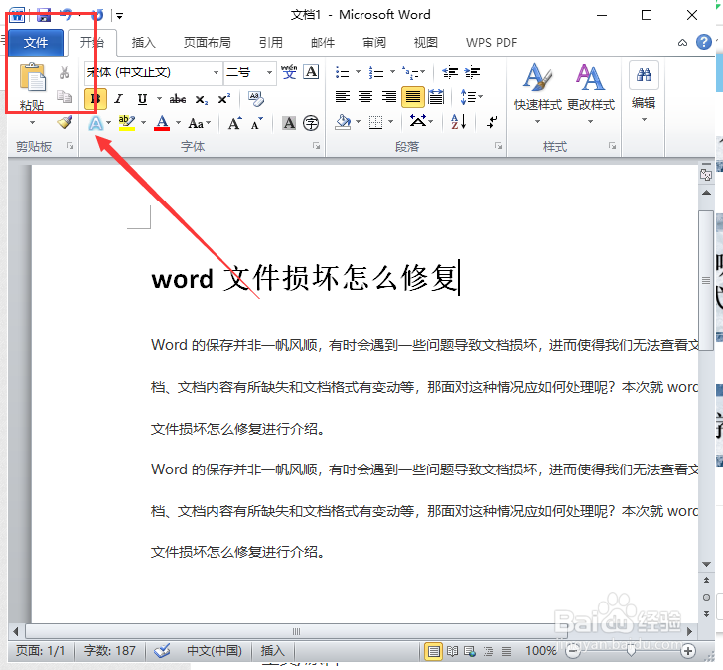
Task: Click the Enclosed Characters icon
Action: 311,123
